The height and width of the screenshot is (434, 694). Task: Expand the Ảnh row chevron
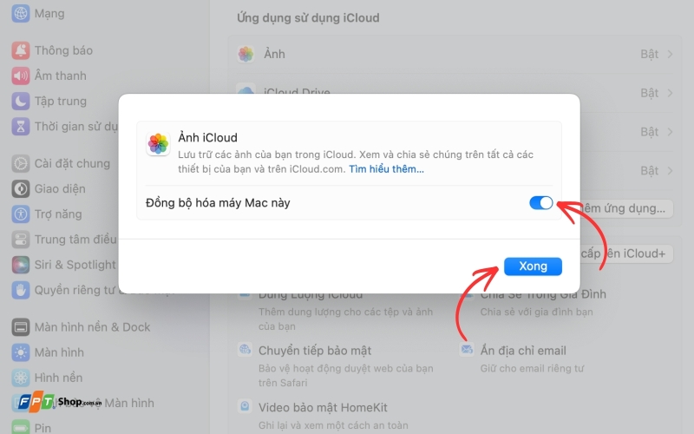point(670,54)
